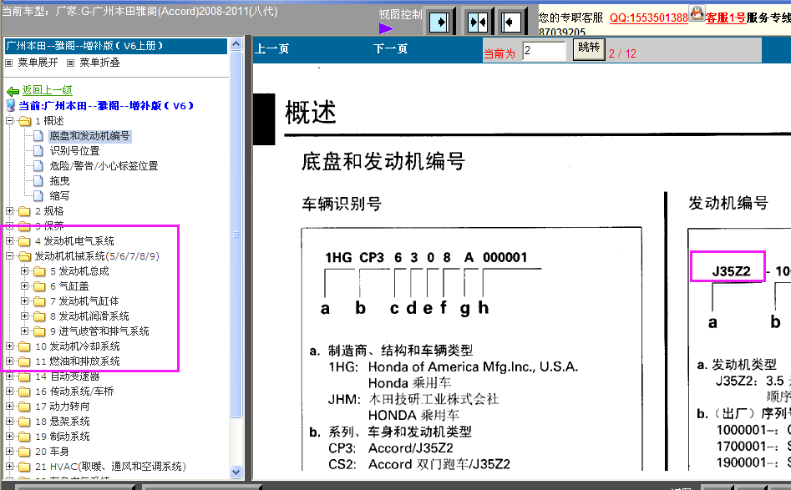Click the purple arrow under 视图控制
Image resolution: width=791 pixels, height=490 pixels.
pyautogui.click(x=386, y=28)
